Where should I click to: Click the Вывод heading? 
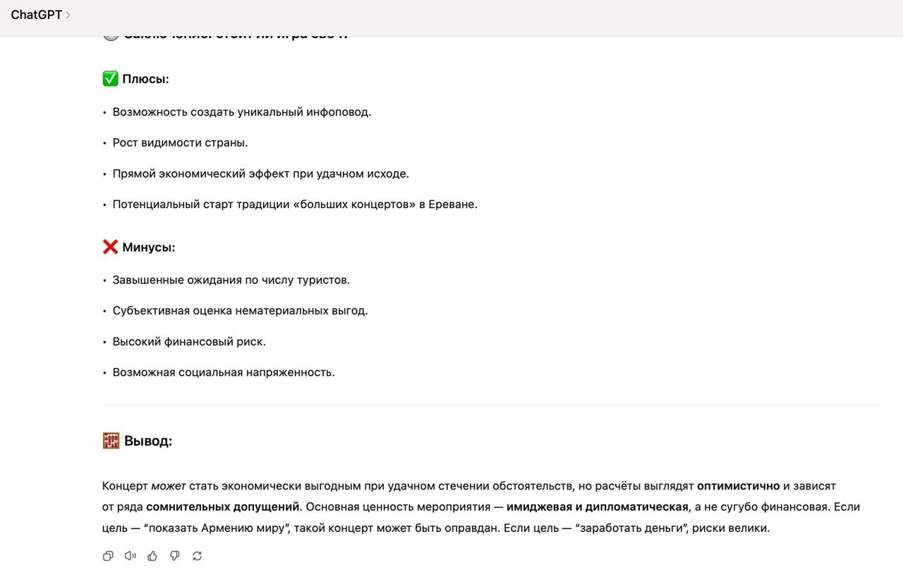(x=148, y=441)
